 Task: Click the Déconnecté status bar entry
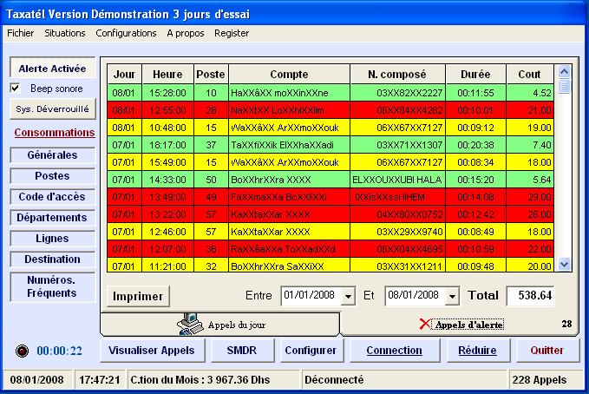pos(404,380)
